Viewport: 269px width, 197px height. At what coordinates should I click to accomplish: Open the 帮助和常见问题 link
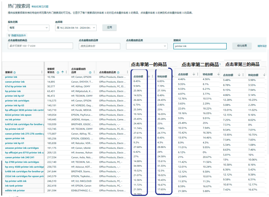tap(40, 6)
